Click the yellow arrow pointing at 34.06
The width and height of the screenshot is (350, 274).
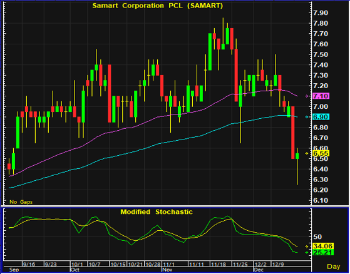tap(307, 246)
